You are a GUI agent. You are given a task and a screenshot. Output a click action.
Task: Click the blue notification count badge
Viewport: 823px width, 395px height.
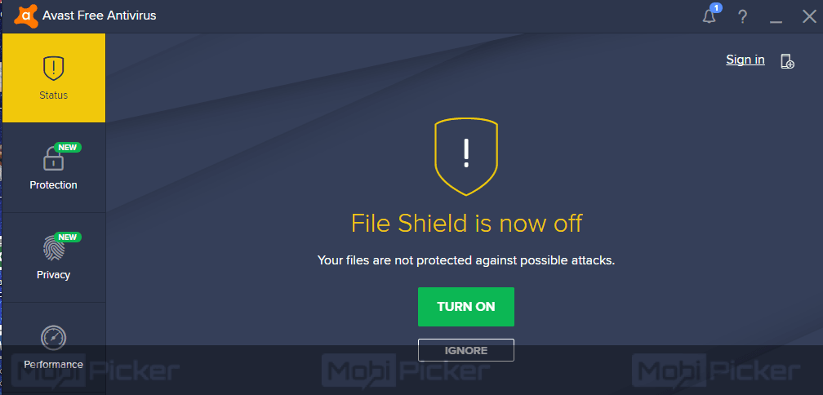click(x=715, y=8)
